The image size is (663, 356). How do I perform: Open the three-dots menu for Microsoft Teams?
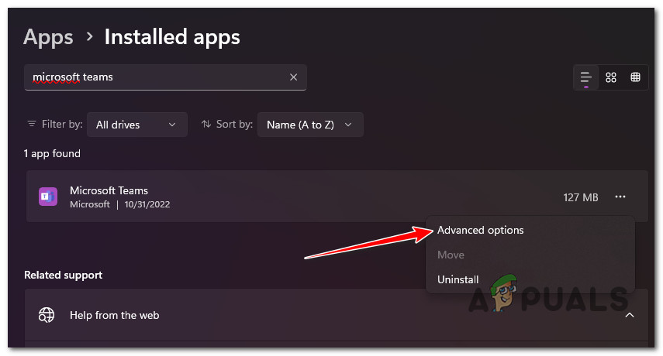[620, 197]
